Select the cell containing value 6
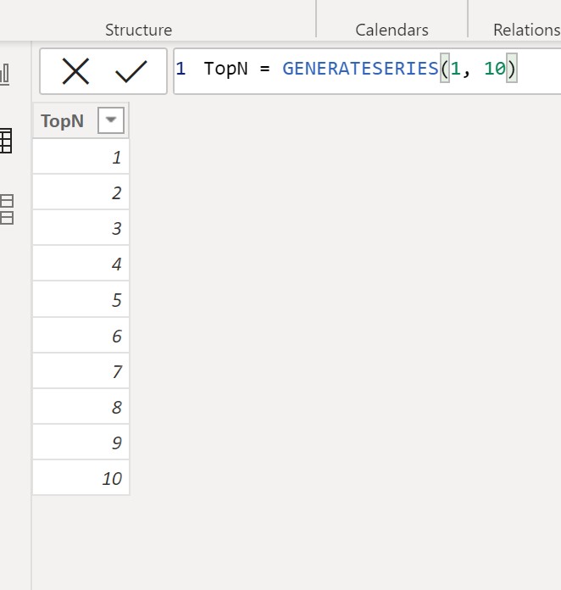Screen dimensions: 561x590 pos(81,335)
